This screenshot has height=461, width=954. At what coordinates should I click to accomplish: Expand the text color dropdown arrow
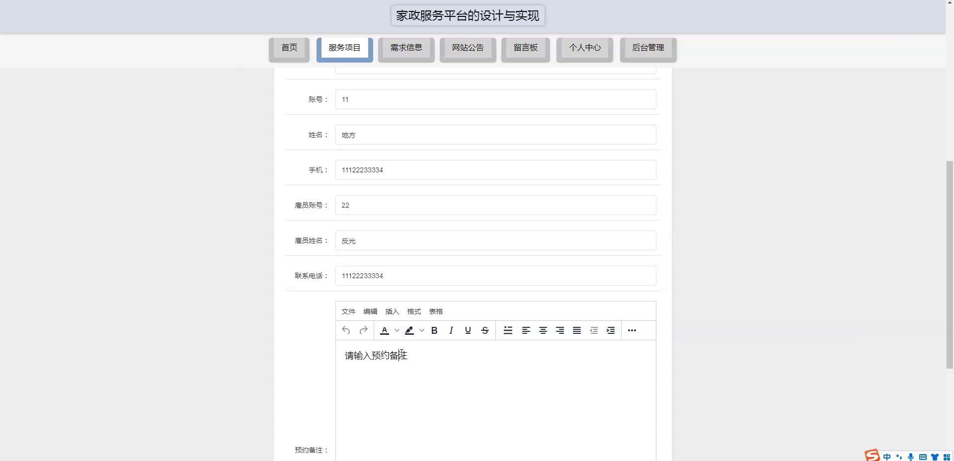pyautogui.click(x=397, y=330)
